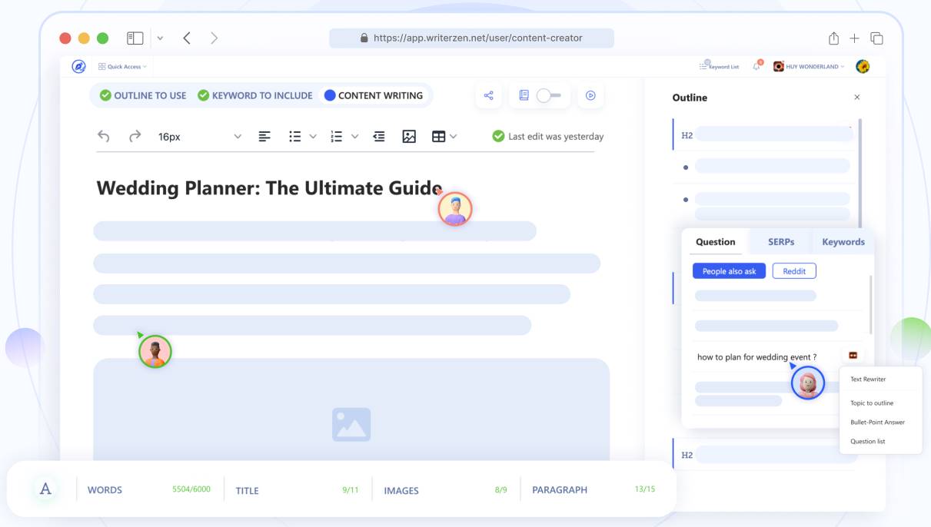Click the People also ask button
Viewport: 931px width, 527px height.
(x=728, y=270)
